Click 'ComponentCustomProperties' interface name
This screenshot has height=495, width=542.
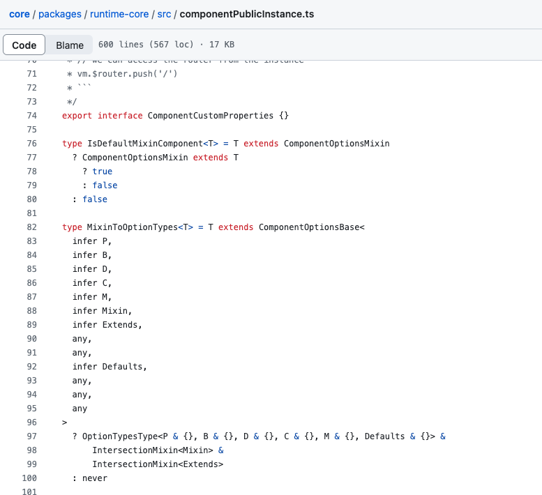[211, 116]
